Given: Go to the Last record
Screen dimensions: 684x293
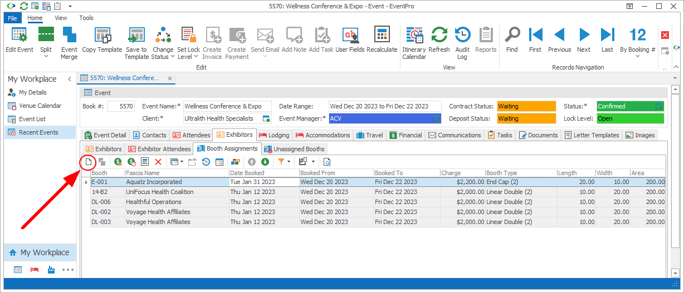Looking at the screenshot, I should tap(607, 39).
